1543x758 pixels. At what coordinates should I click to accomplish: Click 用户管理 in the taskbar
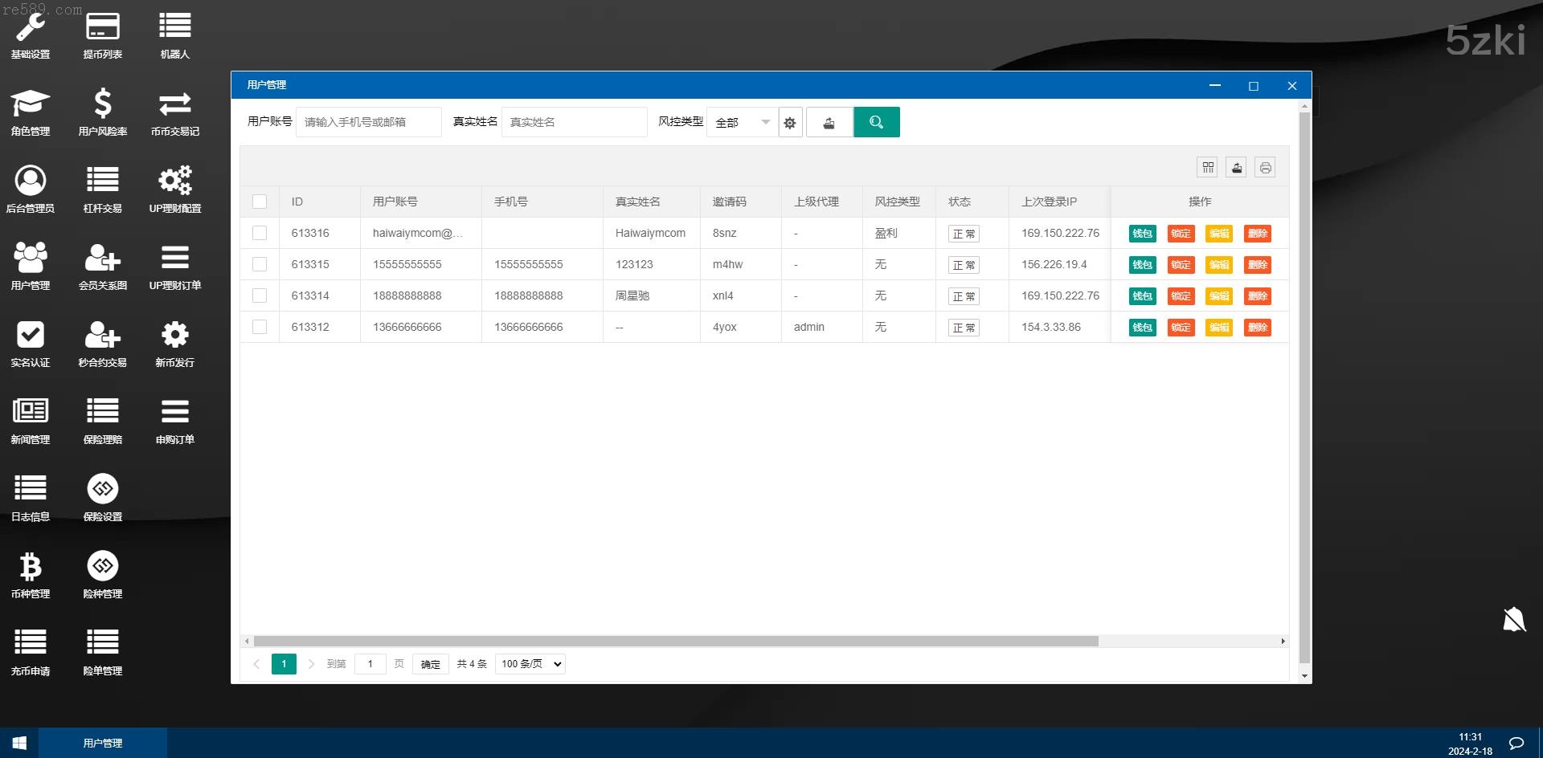pos(103,744)
